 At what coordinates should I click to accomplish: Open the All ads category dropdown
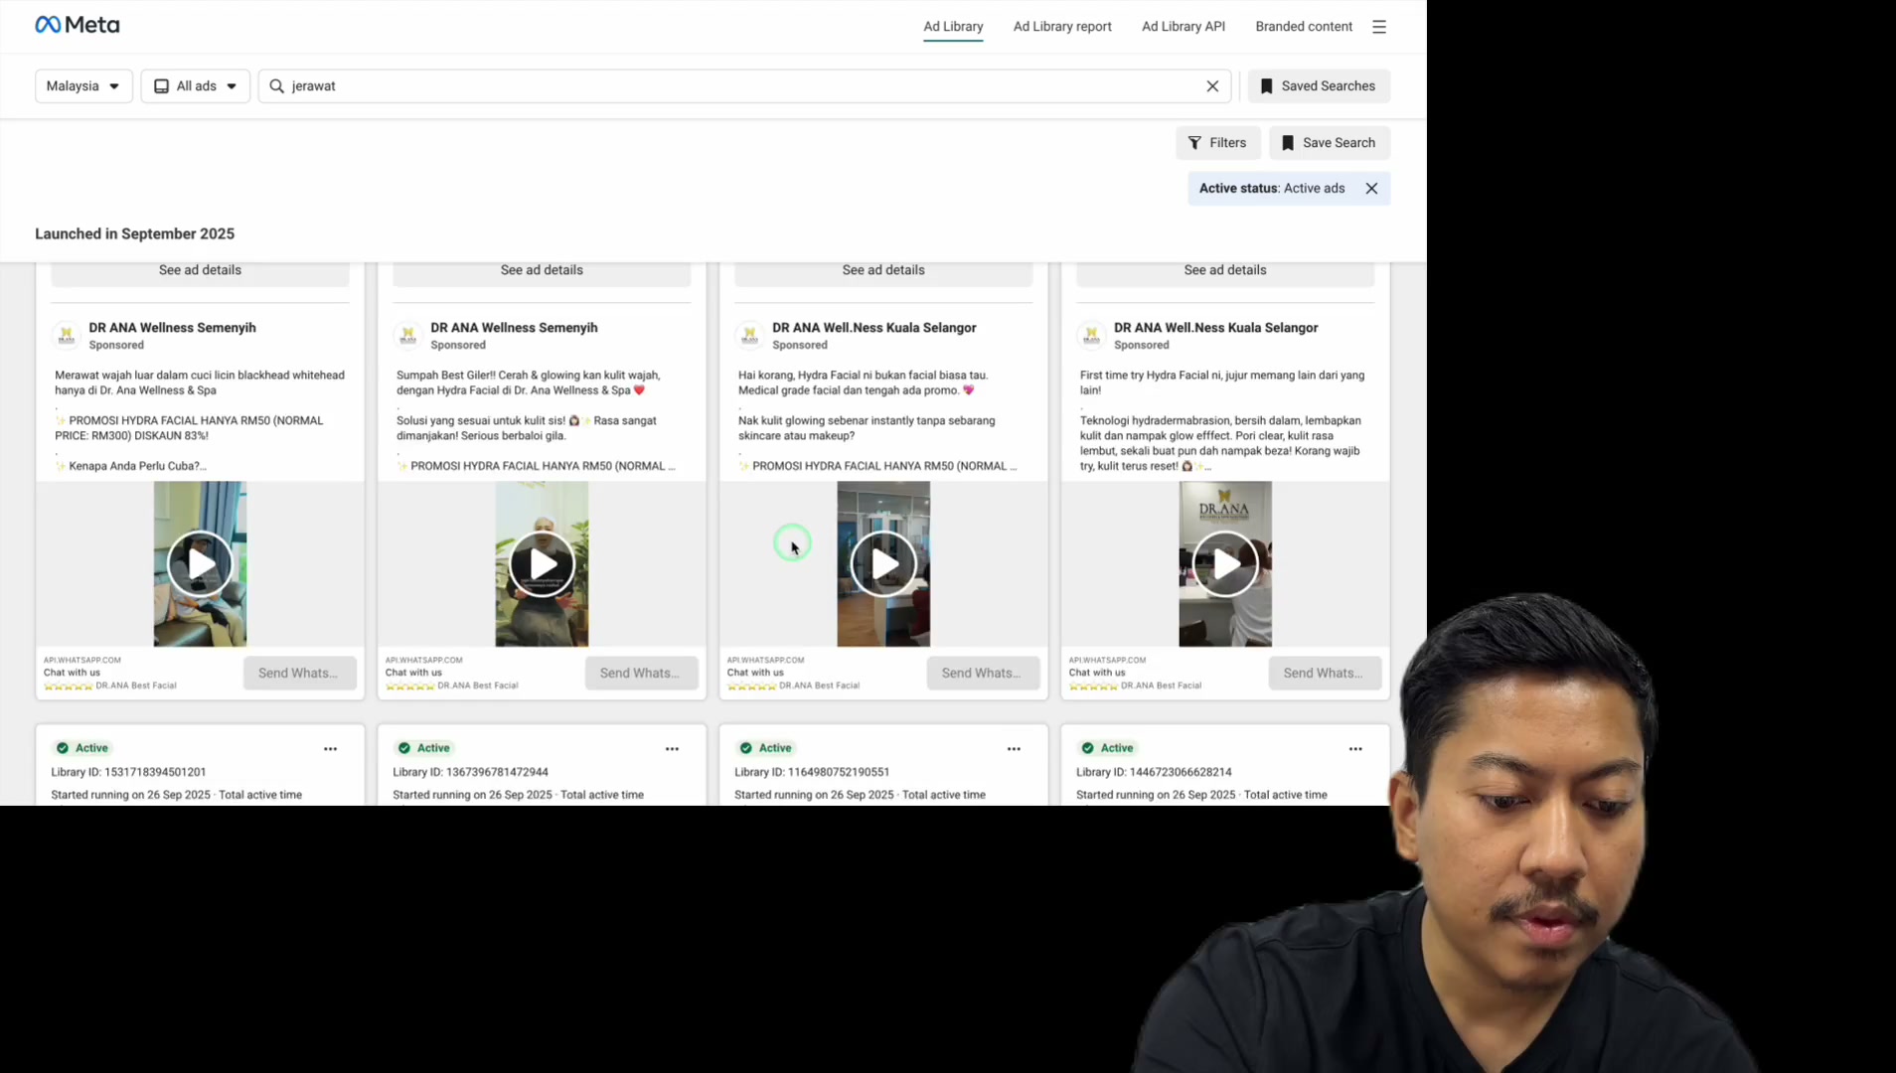pos(196,86)
